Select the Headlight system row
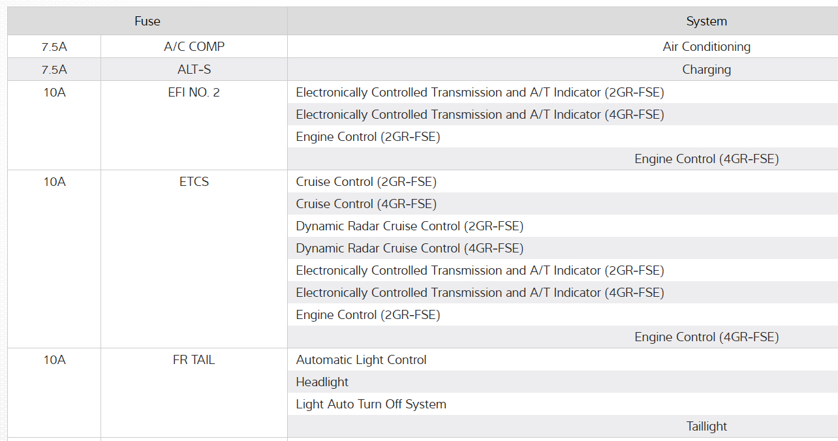Image resolution: width=838 pixels, height=441 pixels. click(322, 382)
